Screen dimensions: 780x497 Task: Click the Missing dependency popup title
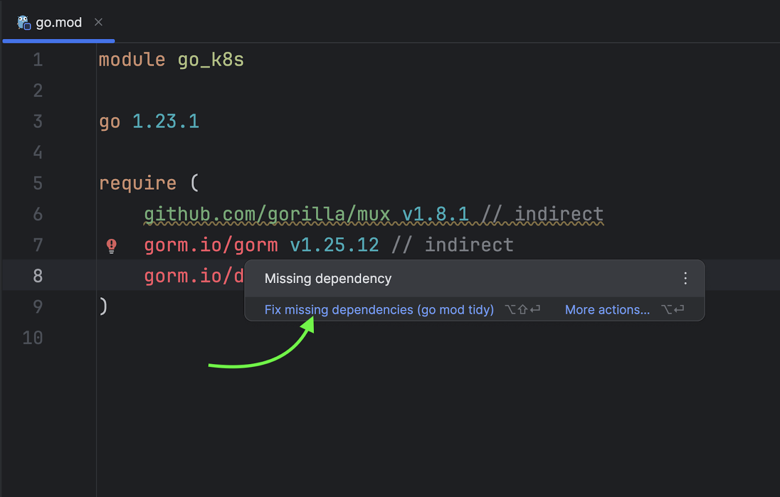328,279
